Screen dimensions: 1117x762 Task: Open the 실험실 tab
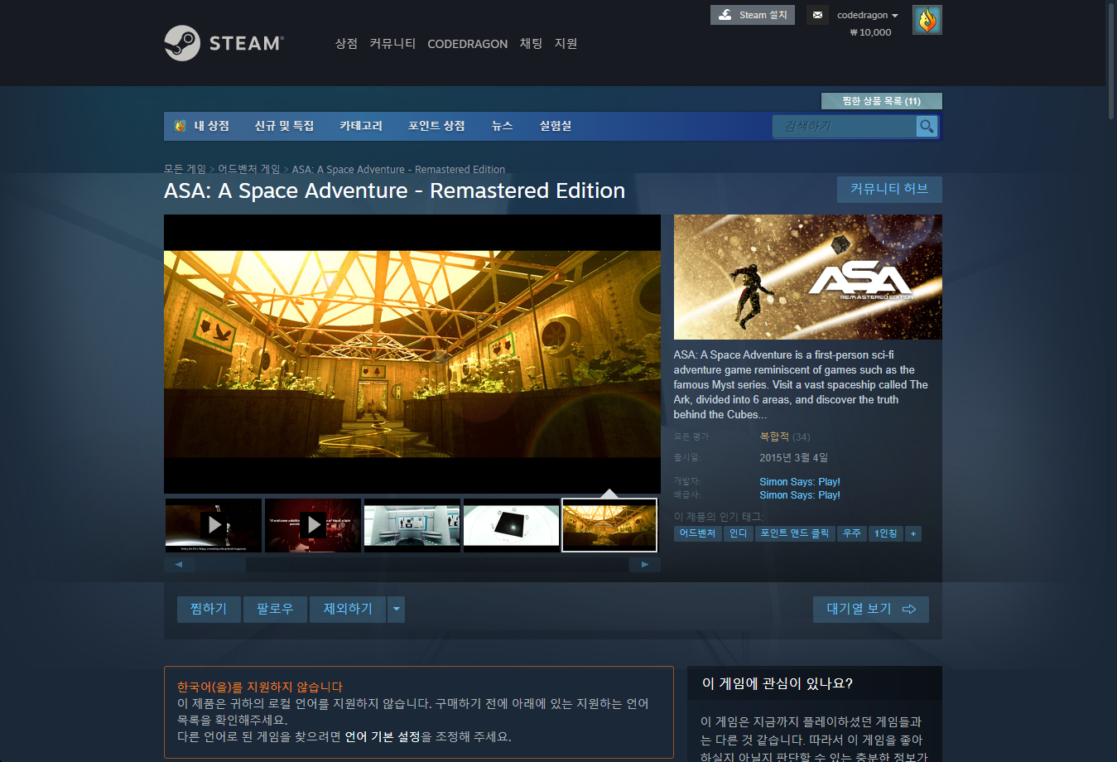pos(556,126)
